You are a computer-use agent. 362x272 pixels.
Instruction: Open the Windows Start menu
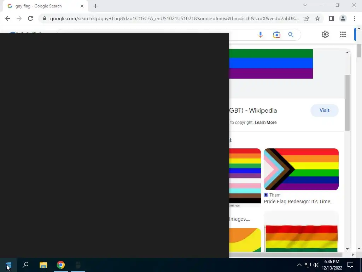click(x=8, y=265)
